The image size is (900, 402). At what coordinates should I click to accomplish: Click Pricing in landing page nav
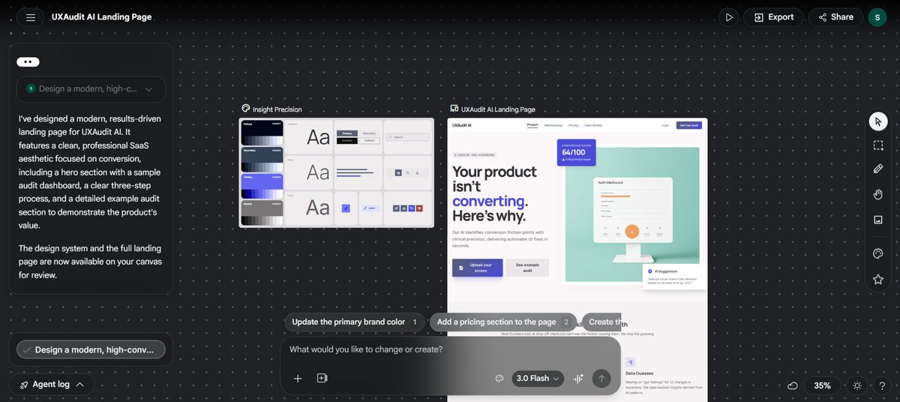(574, 125)
